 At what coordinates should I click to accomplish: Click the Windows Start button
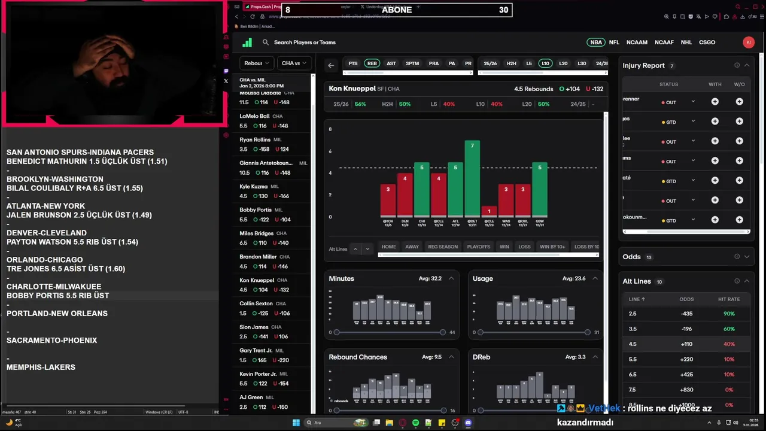296,423
